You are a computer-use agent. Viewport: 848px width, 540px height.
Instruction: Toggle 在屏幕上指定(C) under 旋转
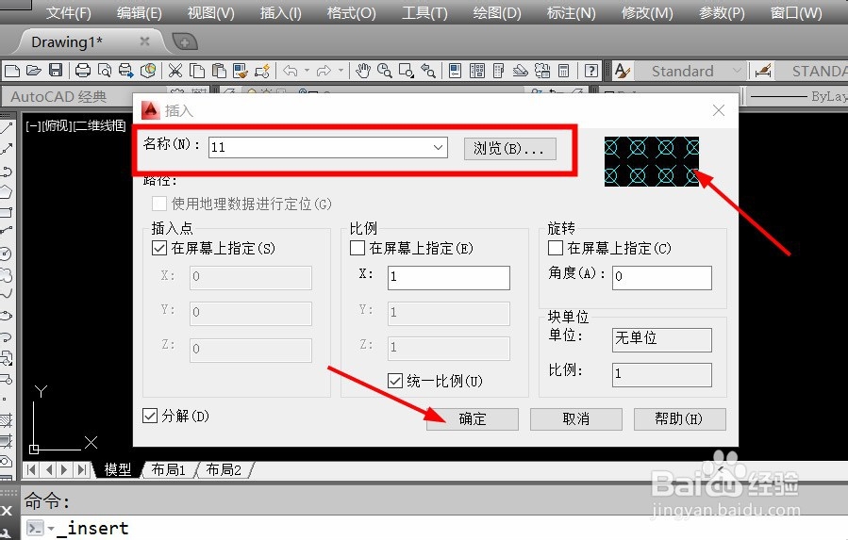(x=556, y=248)
